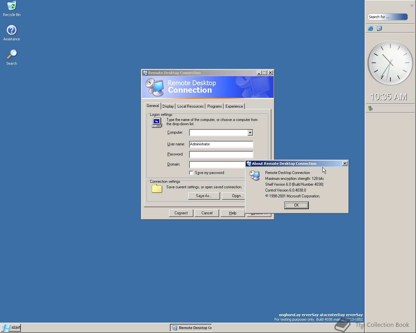Enable the Save my password checkbox

point(191,173)
